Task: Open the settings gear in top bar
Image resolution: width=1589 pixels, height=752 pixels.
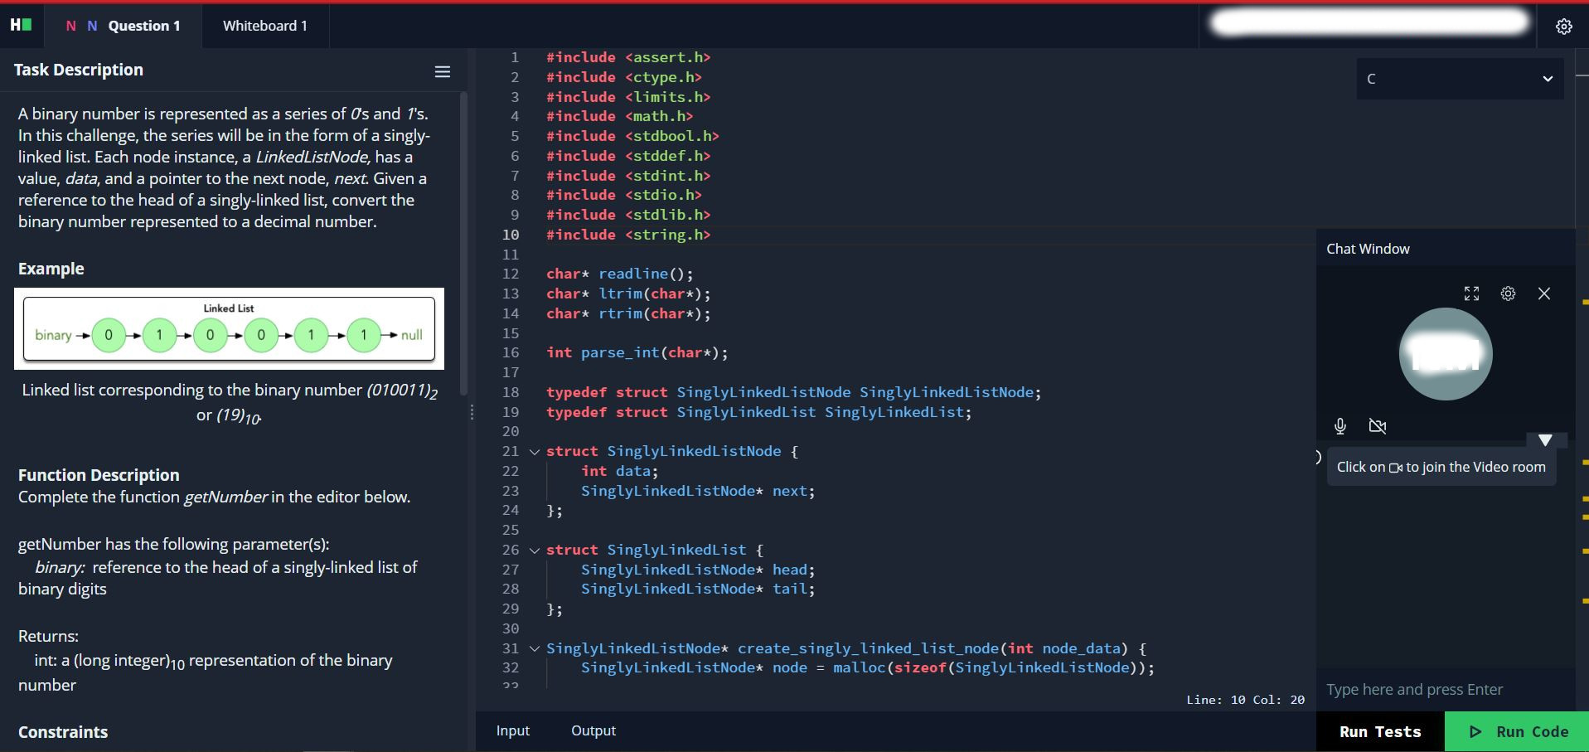Action: [1563, 27]
